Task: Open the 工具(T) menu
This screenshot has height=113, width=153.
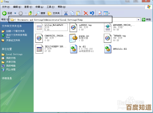Action: tap(50, 7)
